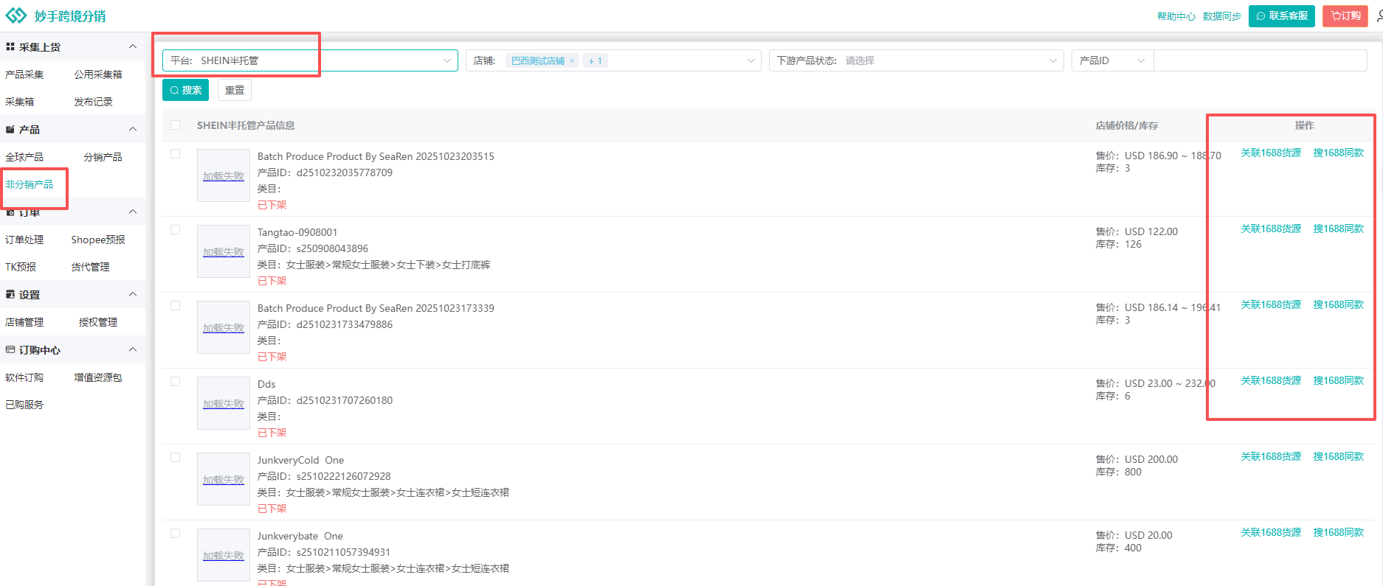Screen dimensions: 1383x586
Task: Open the 店铺 store selector dropdown
Action: [613, 60]
